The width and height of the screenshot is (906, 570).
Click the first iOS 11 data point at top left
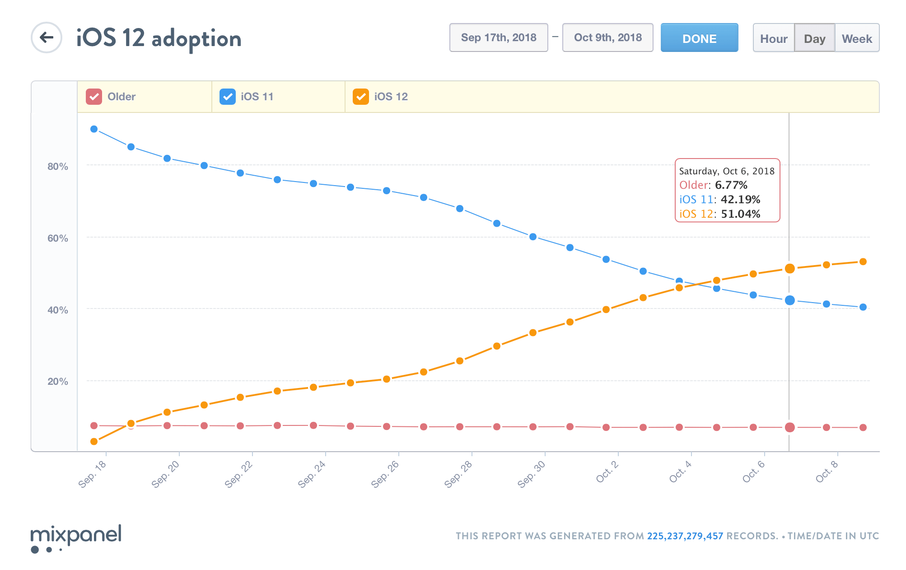tap(94, 129)
